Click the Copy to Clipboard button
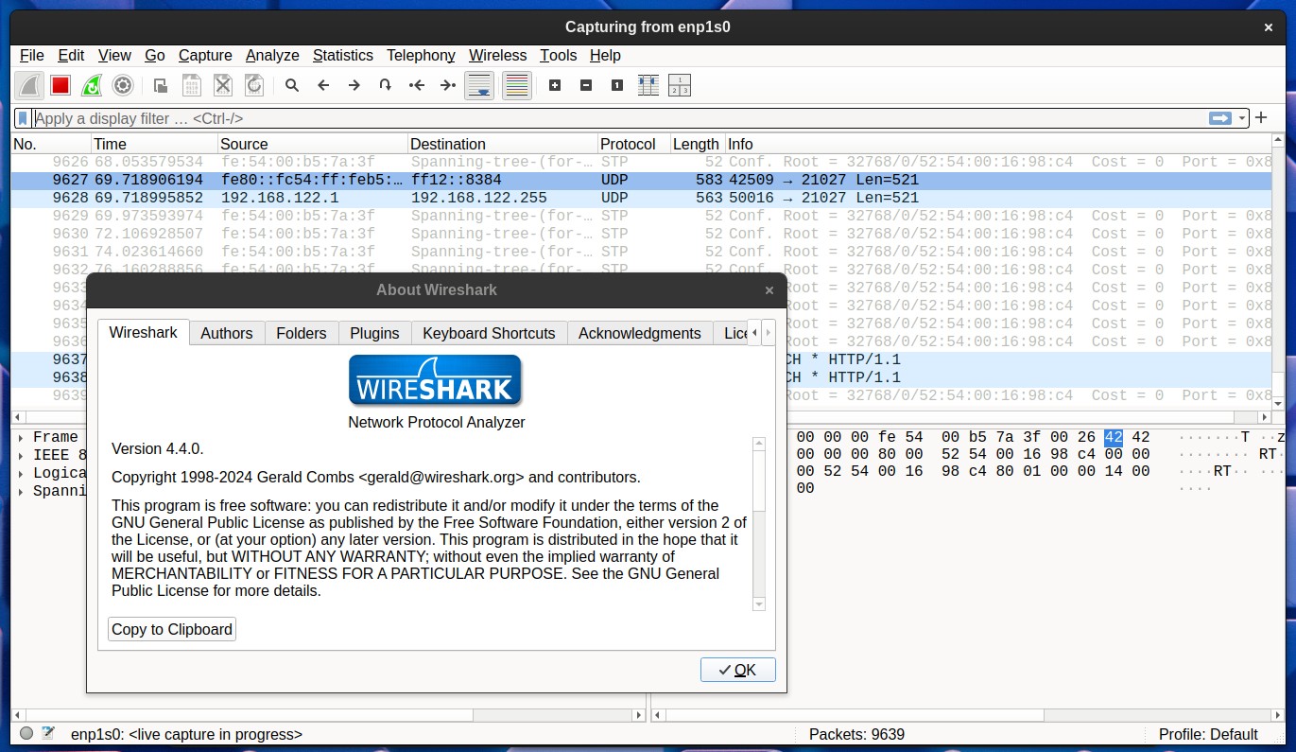The height and width of the screenshot is (752, 1296). 172,629
